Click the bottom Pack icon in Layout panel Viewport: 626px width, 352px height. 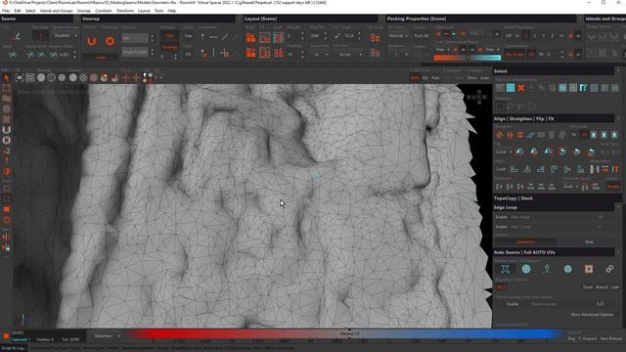pyautogui.click(x=250, y=53)
